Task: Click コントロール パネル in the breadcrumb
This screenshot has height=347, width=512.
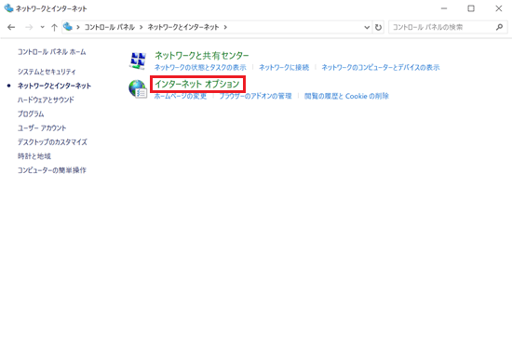Action: pos(110,27)
